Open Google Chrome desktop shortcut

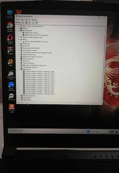pyautogui.click(x=10, y=27)
